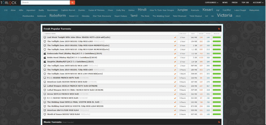Click verified checkmark on American Idol row

(x=175, y=110)
